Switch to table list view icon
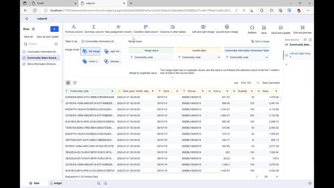334x188 pixels. pyautogui.click(x=68, y=83)
